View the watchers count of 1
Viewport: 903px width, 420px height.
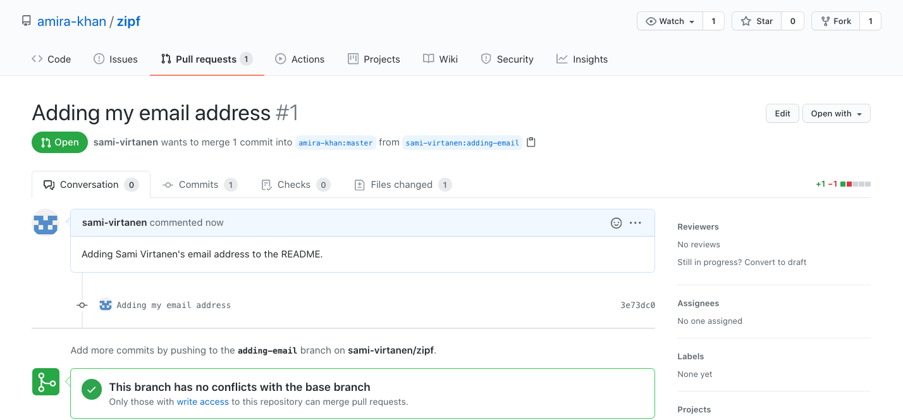click(x=713, y=21)
